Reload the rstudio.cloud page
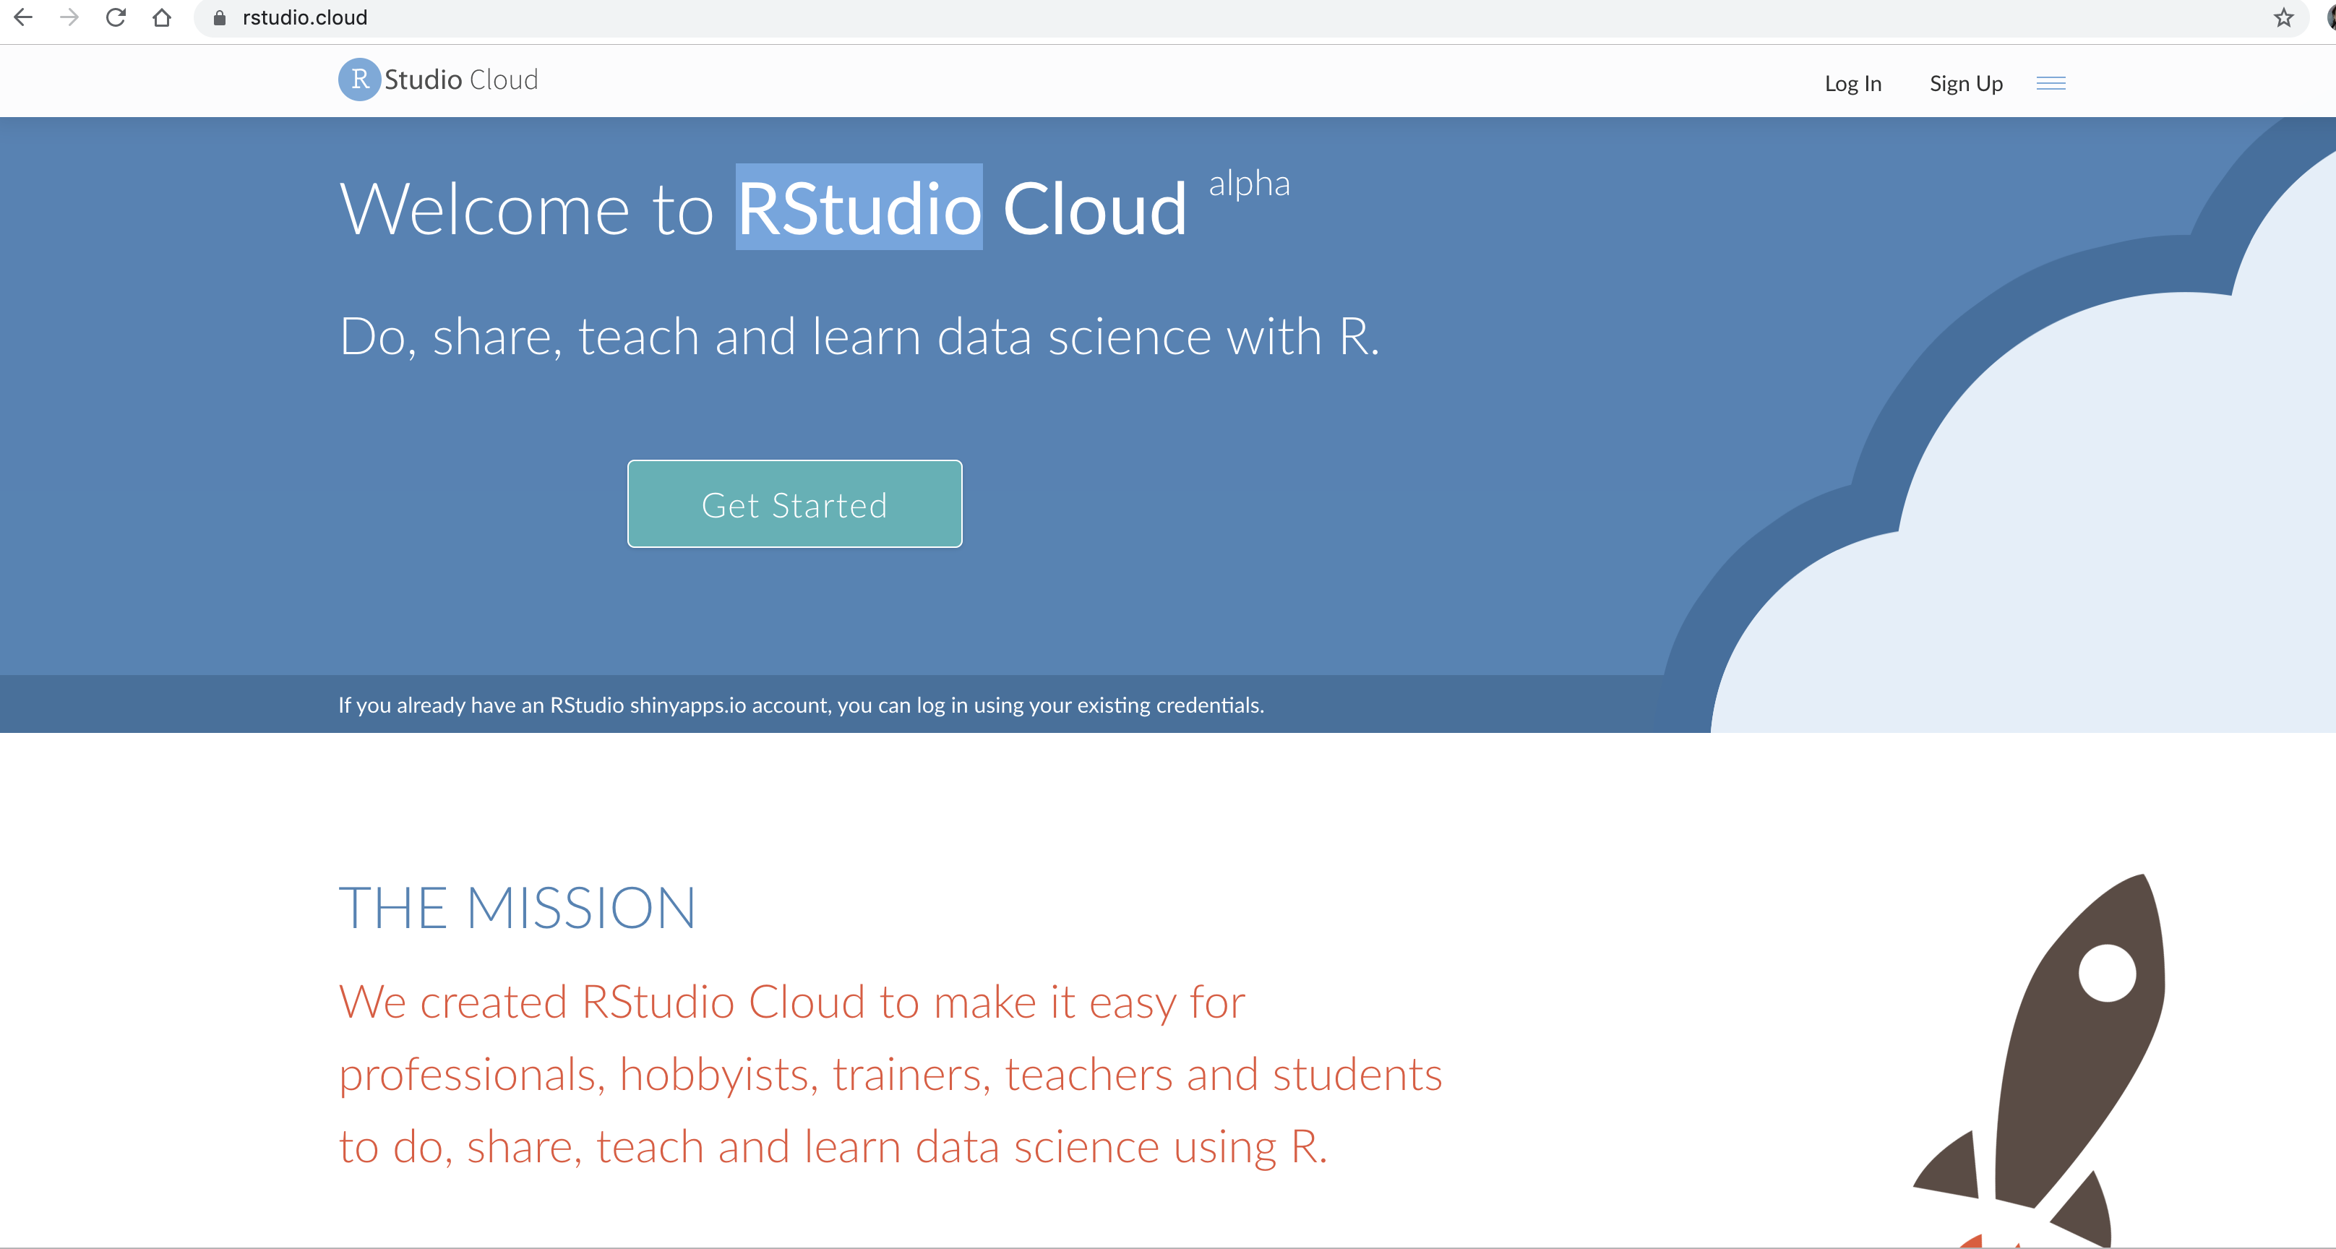Viewport: 2336px width, 1249px height. [x=116, y=17]
